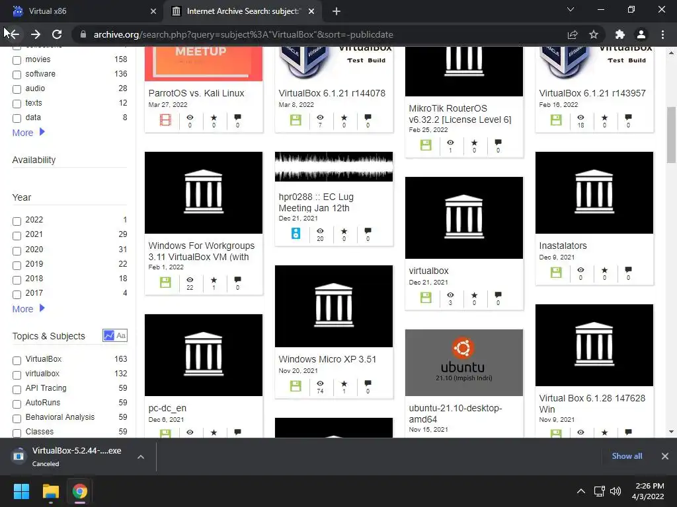Screen dimensions: 677x507
Task: Click the archive.org address bar
Action: (319, 34)
